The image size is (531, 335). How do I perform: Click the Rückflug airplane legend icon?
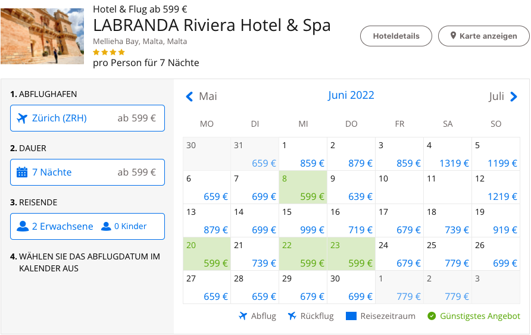(292, 316)
